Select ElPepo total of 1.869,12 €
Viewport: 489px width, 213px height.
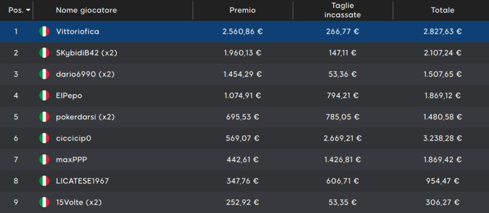(x=443, y=96)
